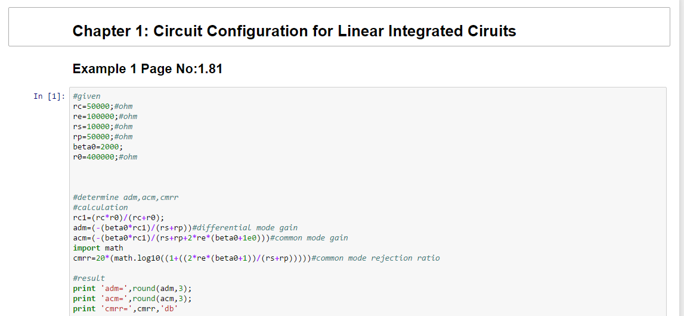Screen dimensions: 684x316
Task: Click the adm differential mode gain line
Action: (185, 228)
